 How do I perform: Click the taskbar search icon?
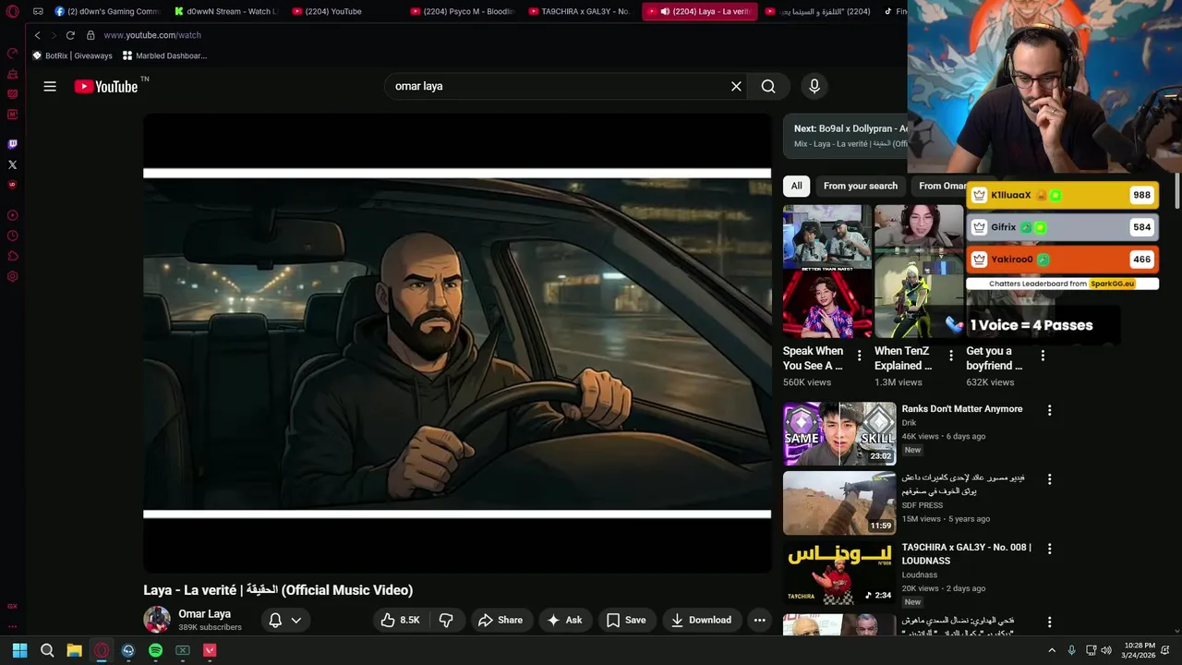pos(47,650)
